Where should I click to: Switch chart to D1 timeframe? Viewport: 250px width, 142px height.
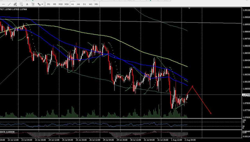(84, 4)
